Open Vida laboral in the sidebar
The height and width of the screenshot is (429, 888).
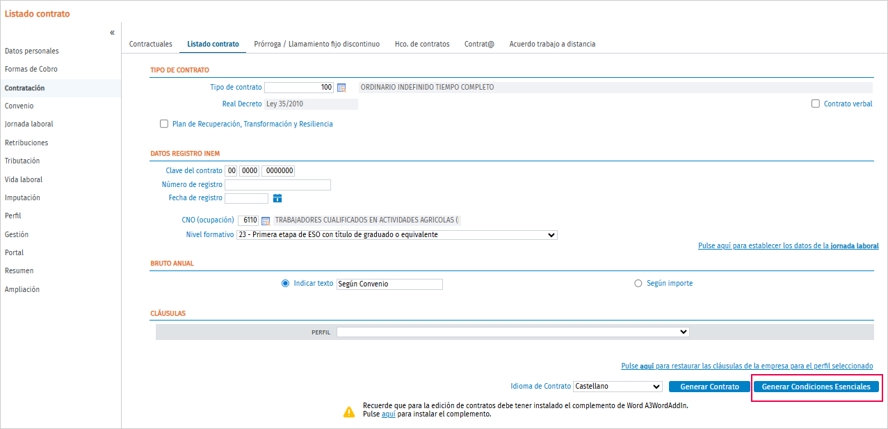[24, 179]
